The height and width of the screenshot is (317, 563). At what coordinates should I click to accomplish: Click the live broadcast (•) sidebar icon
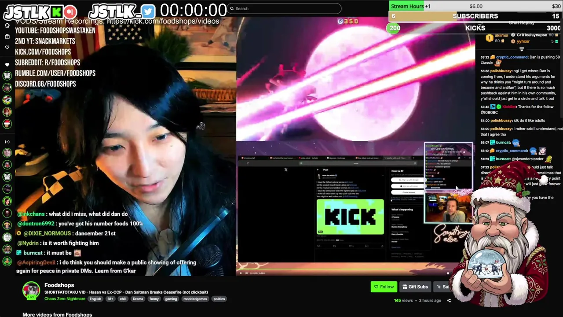coord(7,142)
